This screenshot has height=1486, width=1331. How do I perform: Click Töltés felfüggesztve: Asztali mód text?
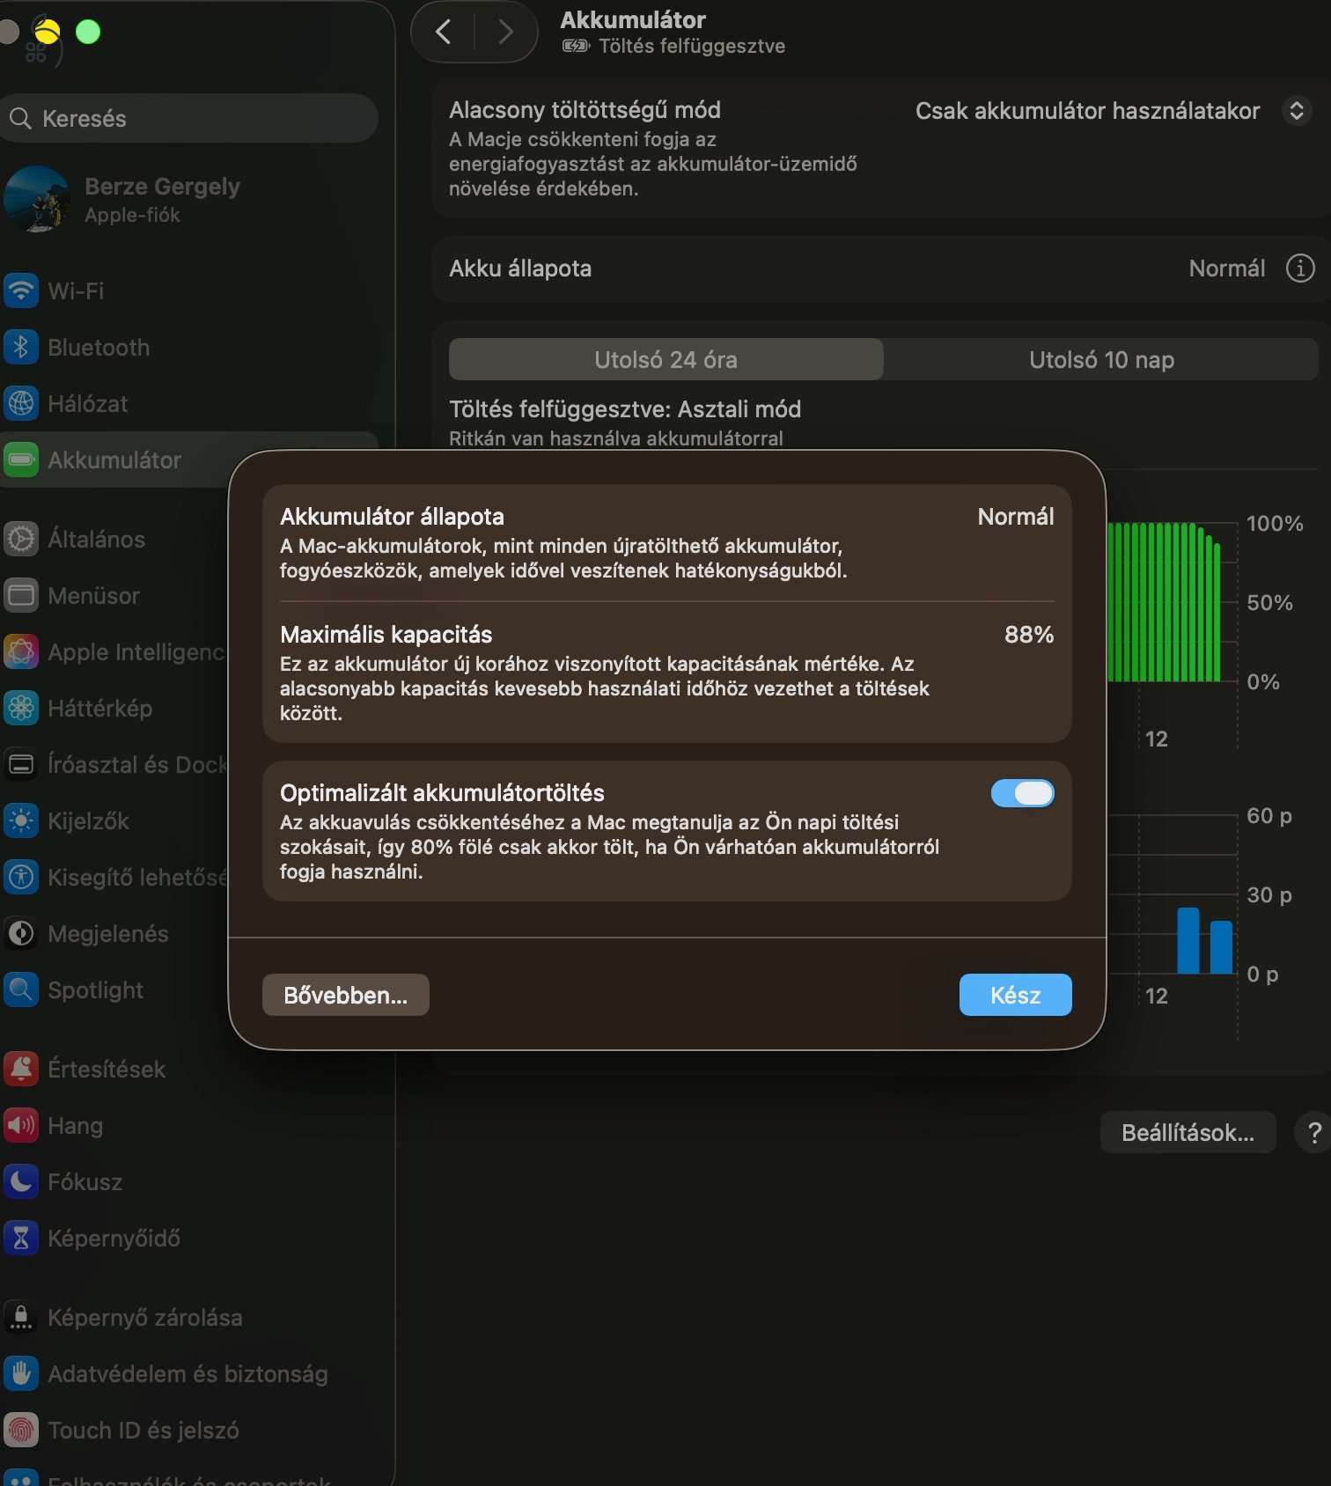625,408
